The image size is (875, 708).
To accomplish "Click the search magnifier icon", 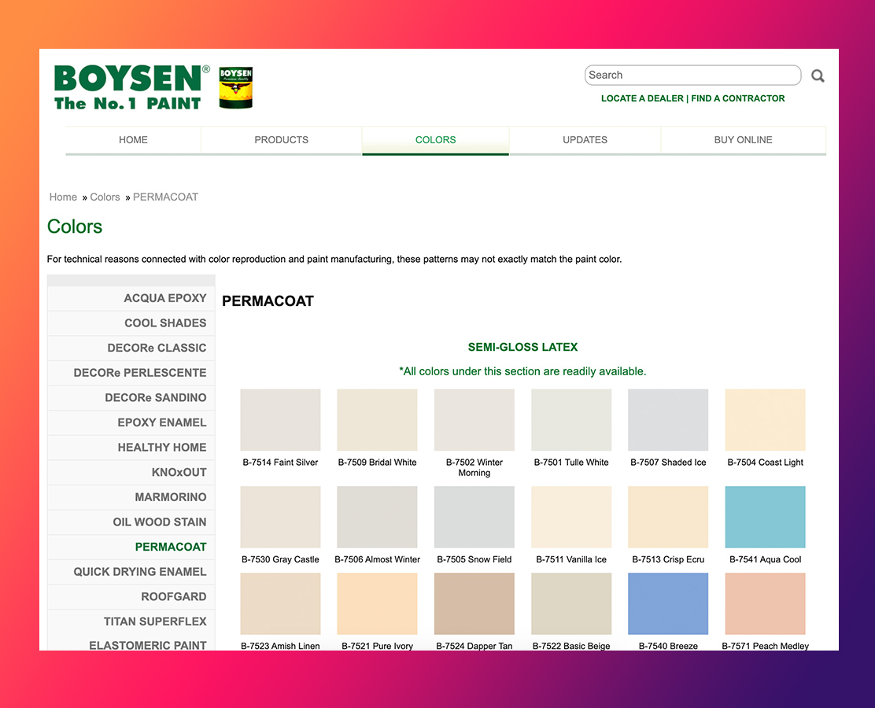I will point(818,76).
